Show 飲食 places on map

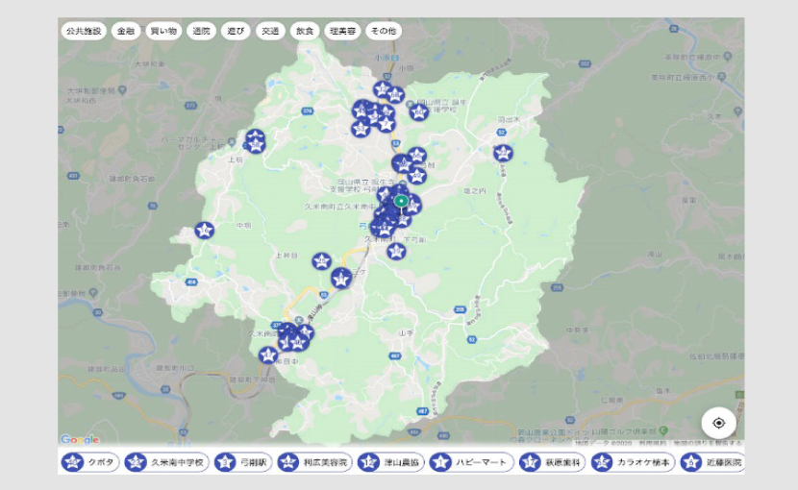(x=305, y=31)
